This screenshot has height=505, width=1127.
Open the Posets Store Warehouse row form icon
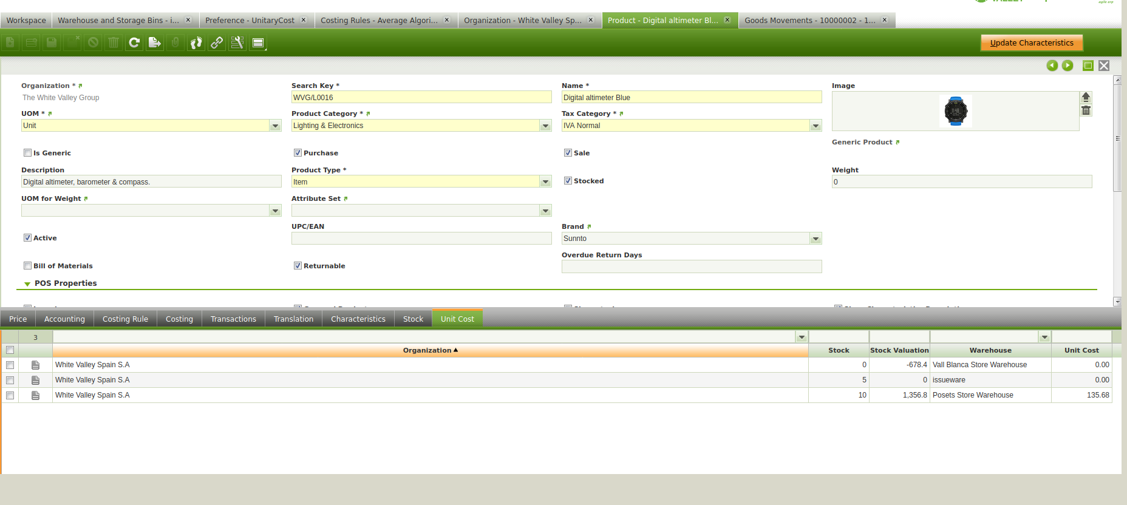point(35,395)
